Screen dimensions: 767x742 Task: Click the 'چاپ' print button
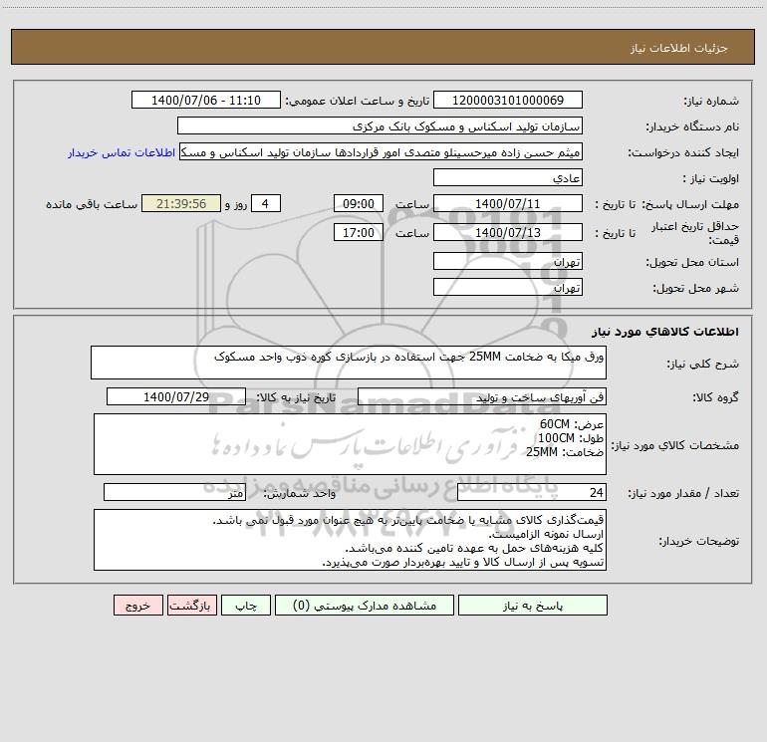246,606
